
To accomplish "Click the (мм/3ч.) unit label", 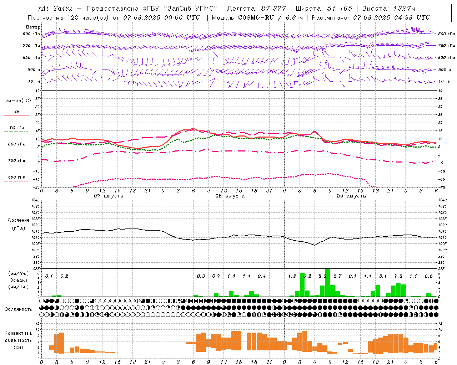I will (18, 273).
